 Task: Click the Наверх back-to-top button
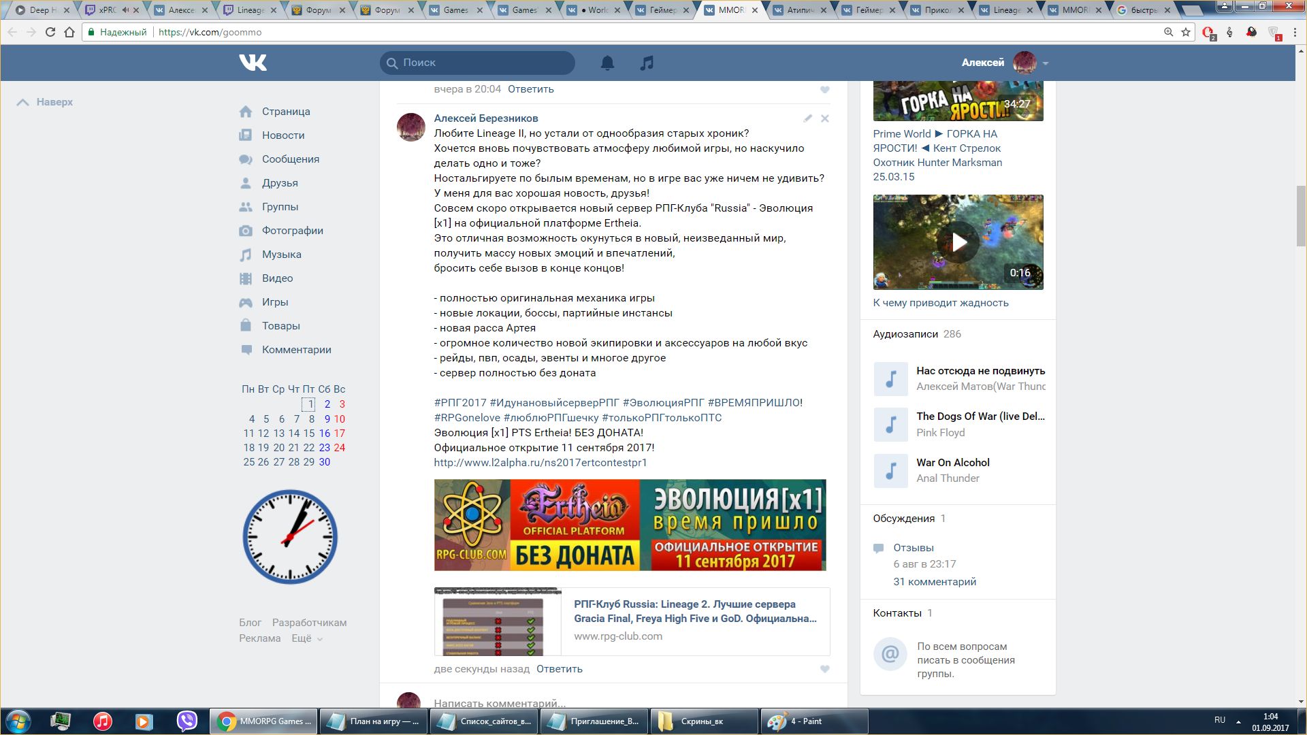[x=44, y=102]
